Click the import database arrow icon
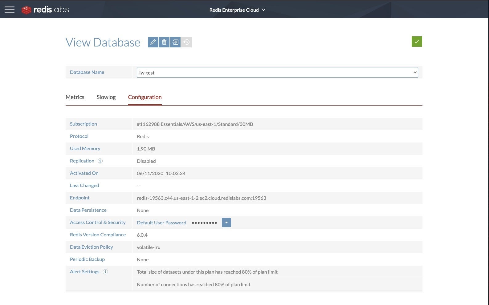The width and height of the screenshot is (489, 305). coord(175,42)
